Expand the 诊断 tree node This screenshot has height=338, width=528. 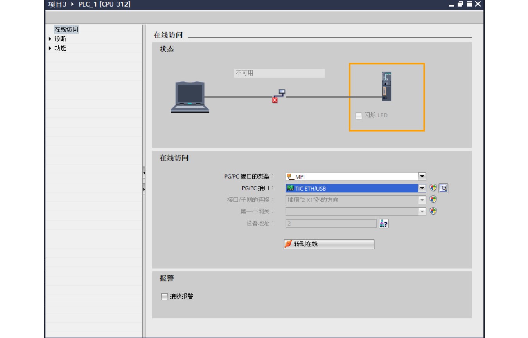click(50, 39)
